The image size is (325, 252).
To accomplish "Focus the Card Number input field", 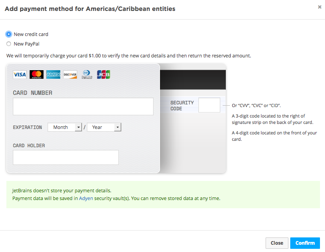I will point(83,107).
